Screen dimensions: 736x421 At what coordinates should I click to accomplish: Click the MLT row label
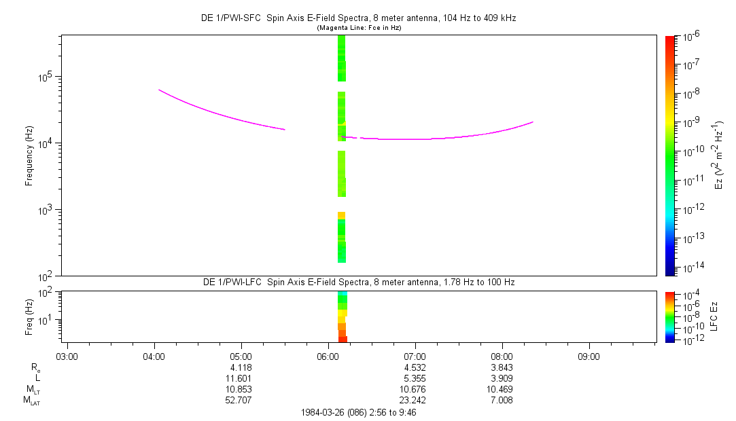[x=31, y=389]
